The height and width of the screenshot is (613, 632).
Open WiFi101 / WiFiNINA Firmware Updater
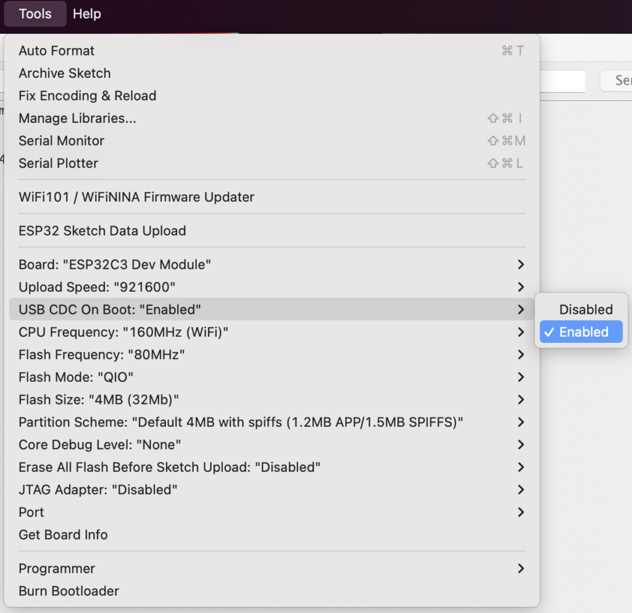pyautogui.click(x=272, y=197)
